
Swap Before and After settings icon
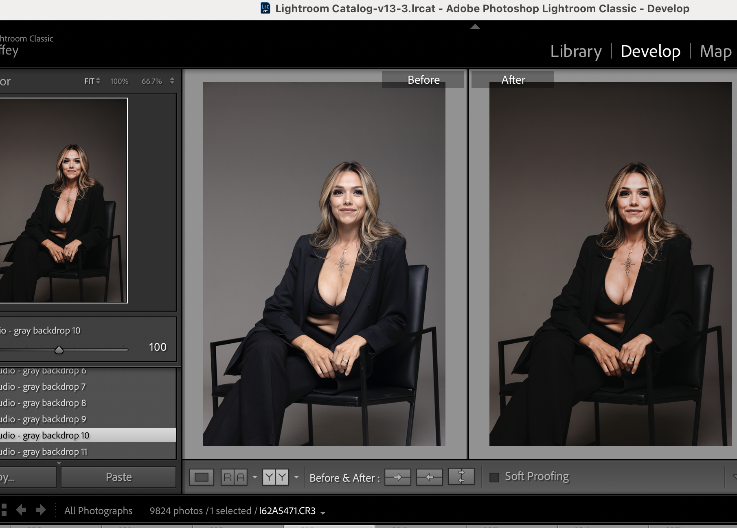461,476
